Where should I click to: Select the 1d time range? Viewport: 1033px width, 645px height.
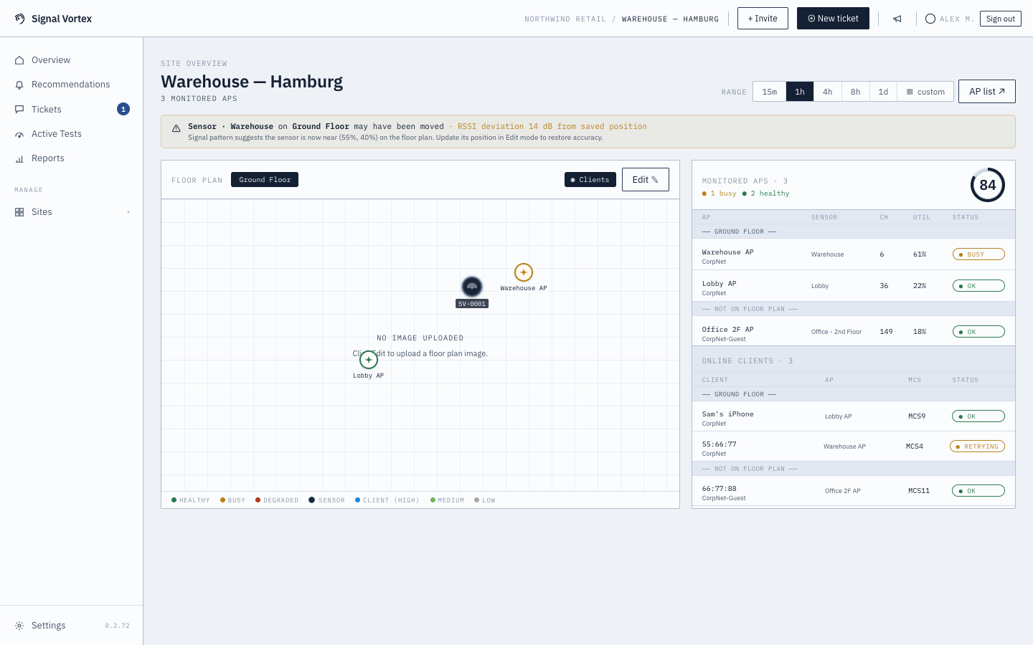pyautogui.click(x=883, y=92)
